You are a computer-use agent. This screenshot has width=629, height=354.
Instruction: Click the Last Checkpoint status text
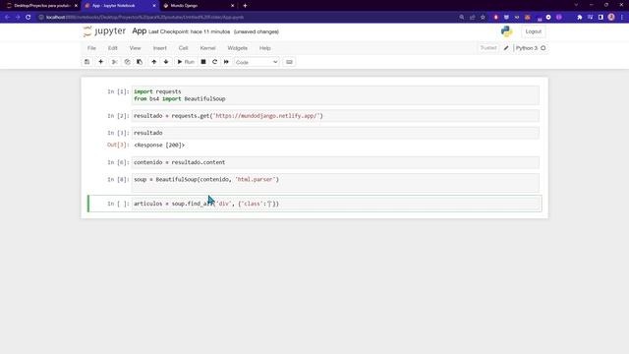pyautogui.click(x=190, y=31)
